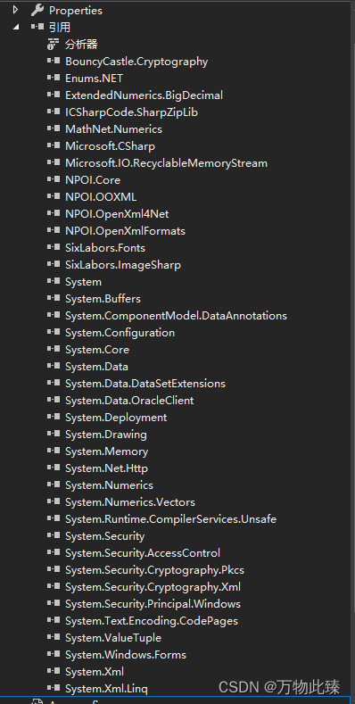Click the NPOI.Core reference icon
This screenshot has width=355, height=704.
coord(54,179)
